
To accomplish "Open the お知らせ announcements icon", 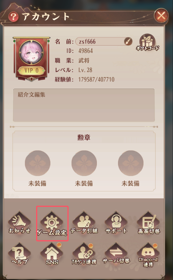I will pyautogui.click(x=20, y=223).
